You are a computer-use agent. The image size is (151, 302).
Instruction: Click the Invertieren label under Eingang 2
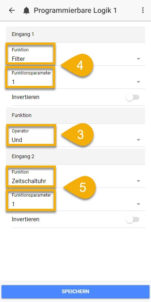point(25,219)
